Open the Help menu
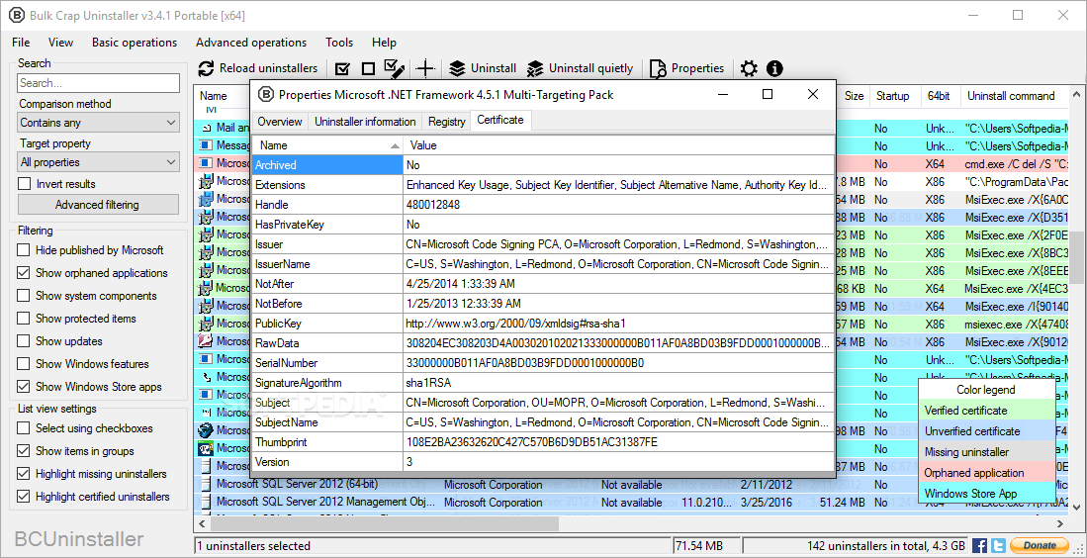This screenshot has width=1087, height=558. point(384,43)
